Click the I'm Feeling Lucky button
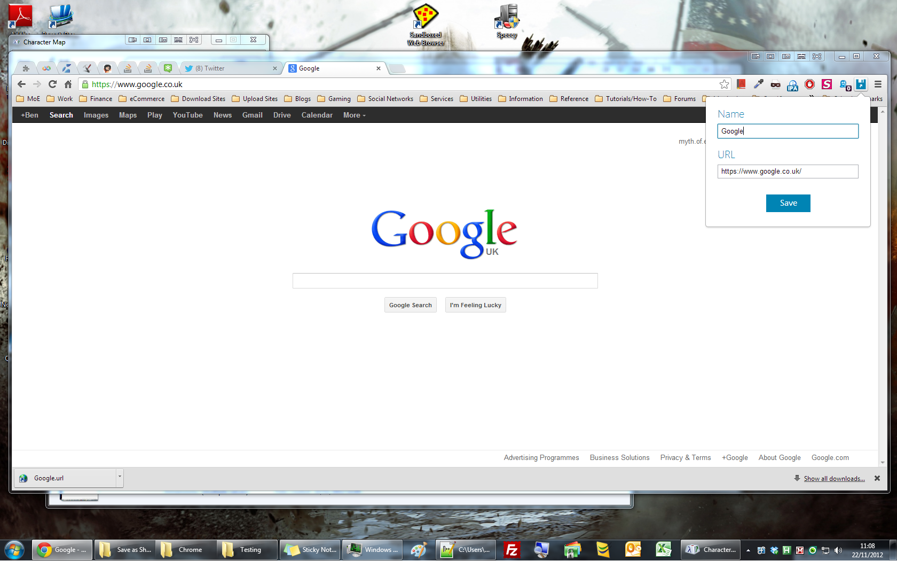The width and height of the screenshot is (897, 561). point(475,305)
